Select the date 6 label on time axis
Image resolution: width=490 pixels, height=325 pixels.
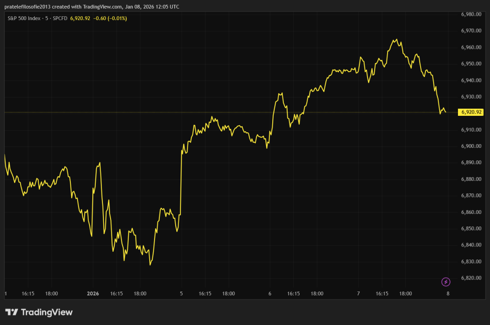pyautogui.click(x=270, y=294)
